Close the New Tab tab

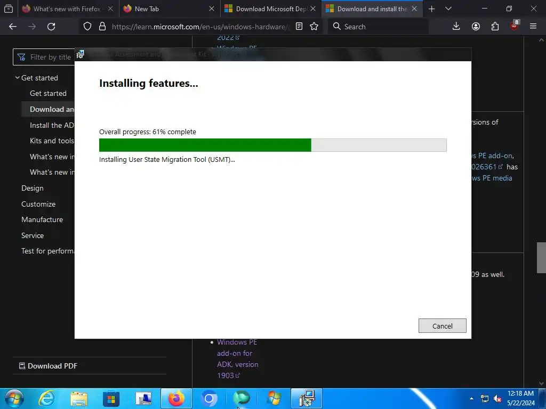211,9
